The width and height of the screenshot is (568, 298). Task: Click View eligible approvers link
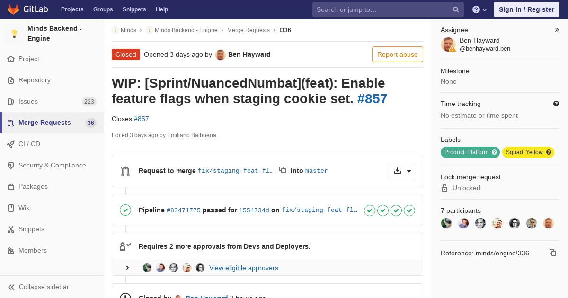[x=244, y=268]
